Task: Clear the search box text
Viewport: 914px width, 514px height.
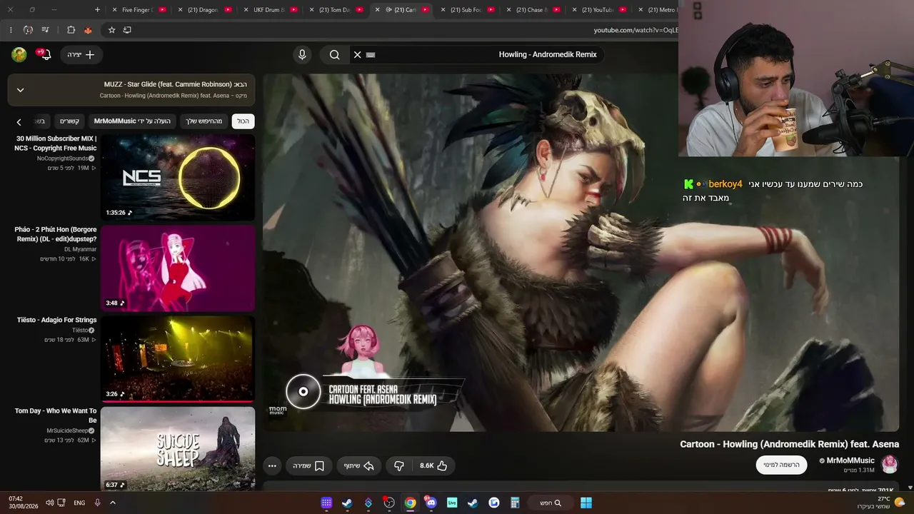Action: 358,54
